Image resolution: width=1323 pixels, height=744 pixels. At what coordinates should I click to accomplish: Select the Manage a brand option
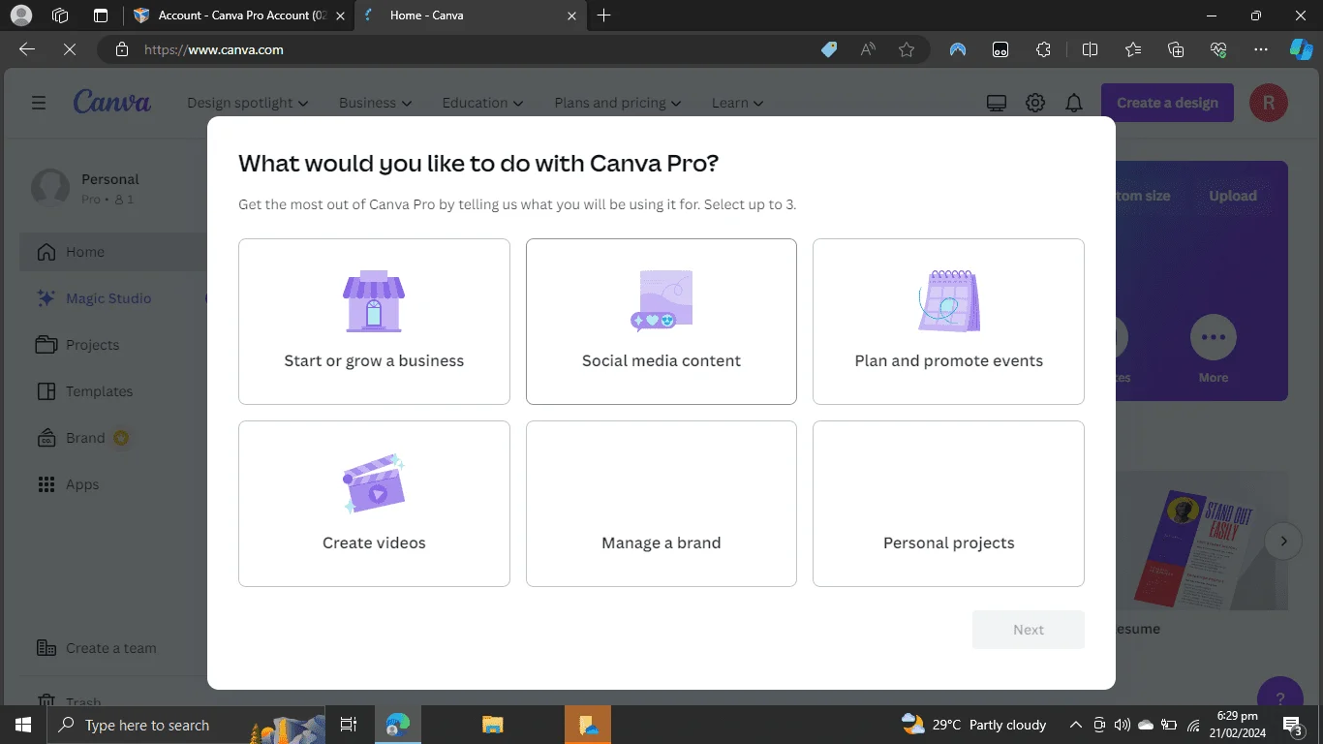pyautogui.click(x=661, y=504)
